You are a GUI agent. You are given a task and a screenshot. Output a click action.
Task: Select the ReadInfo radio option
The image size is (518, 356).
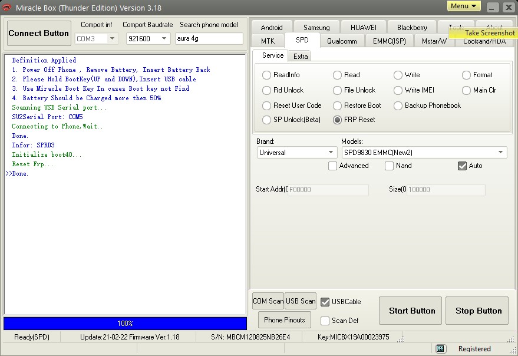tap(281, 75)
